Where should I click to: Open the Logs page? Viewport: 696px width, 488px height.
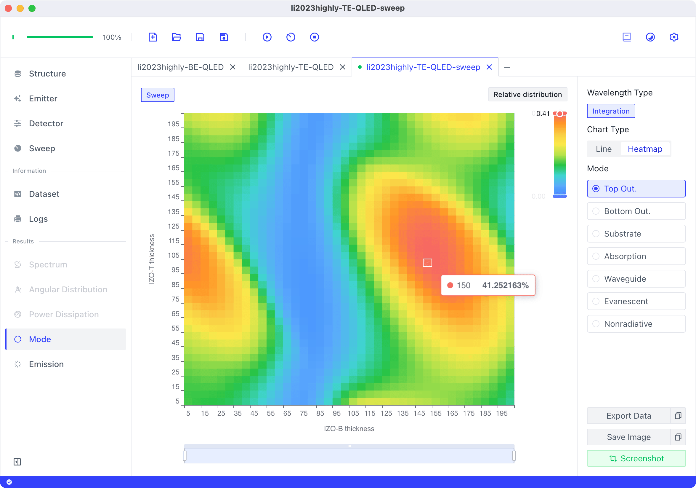tap(66, 219)
